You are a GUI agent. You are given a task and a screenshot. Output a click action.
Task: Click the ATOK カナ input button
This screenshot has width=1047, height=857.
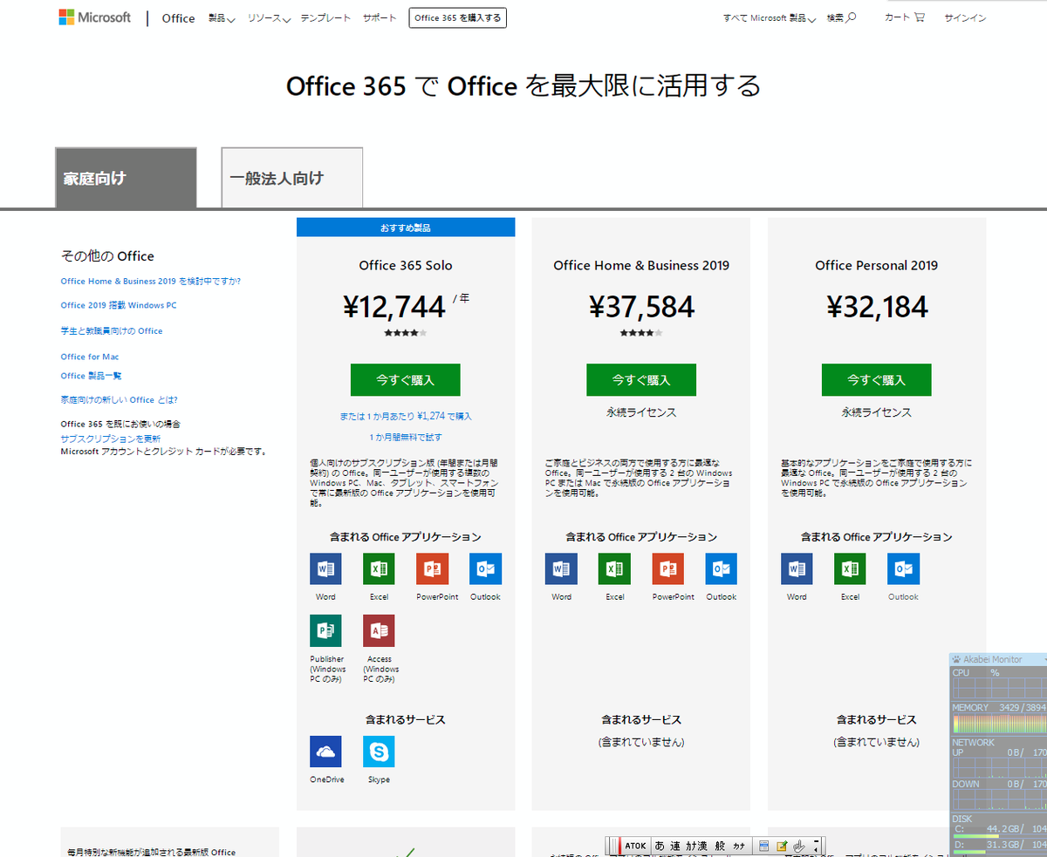[x=738, y=846]
